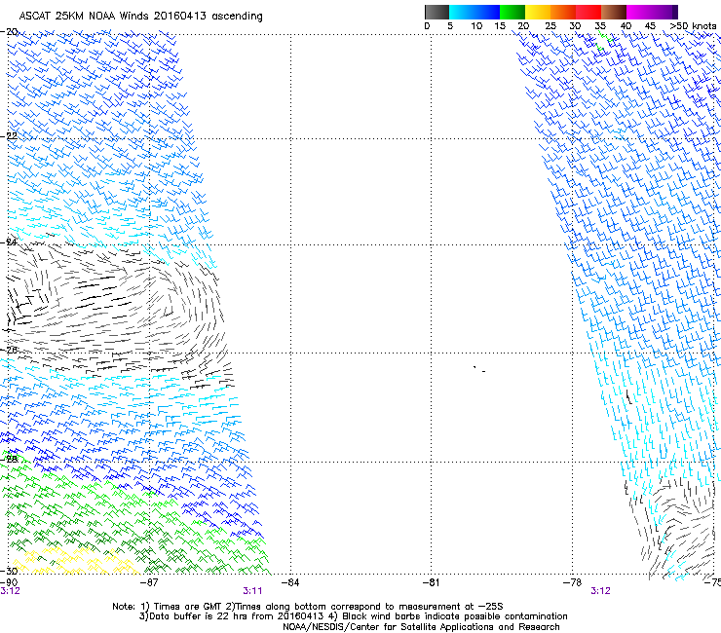This screenshot has width=721, height=633.
Task: Select the brown 35-40 knots color bar segment
Action: [614, 12]
